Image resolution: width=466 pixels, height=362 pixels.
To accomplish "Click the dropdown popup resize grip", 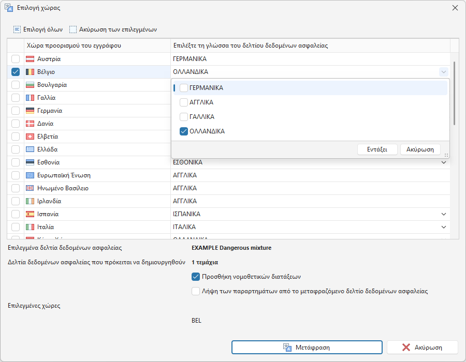I will [446, 155].
